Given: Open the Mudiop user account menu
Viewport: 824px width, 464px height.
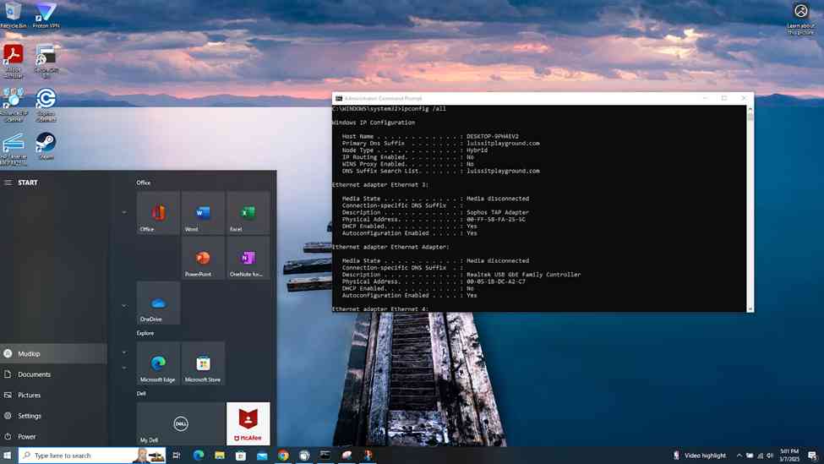Looking at the screenshot, I should pyautogui.click(x=53, y=353).
